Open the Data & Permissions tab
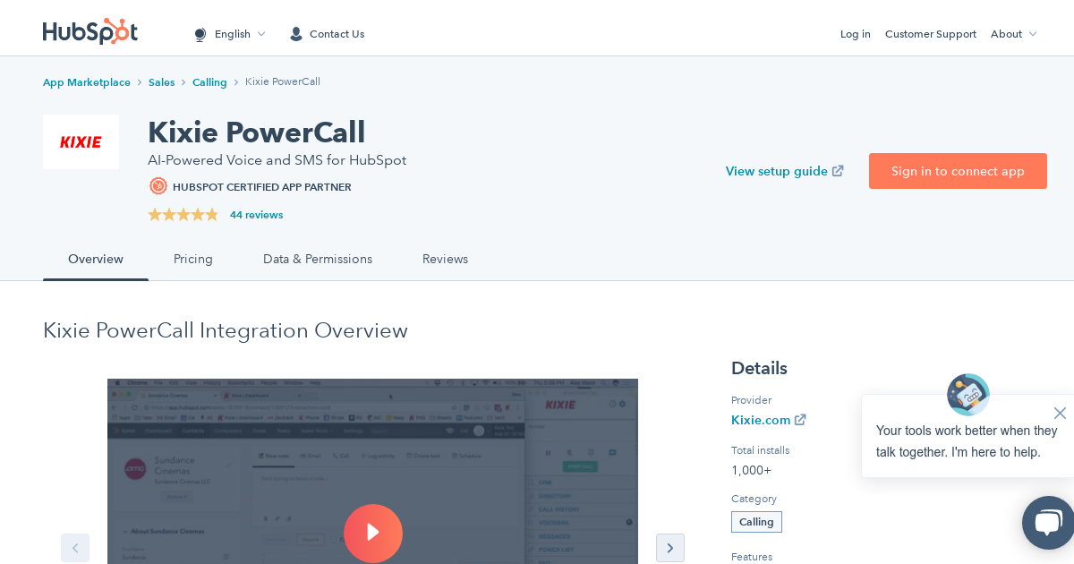Screen dimensions: 1074x564 pos(318,259)
